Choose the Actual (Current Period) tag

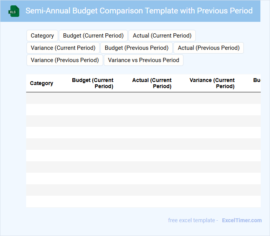162,36
